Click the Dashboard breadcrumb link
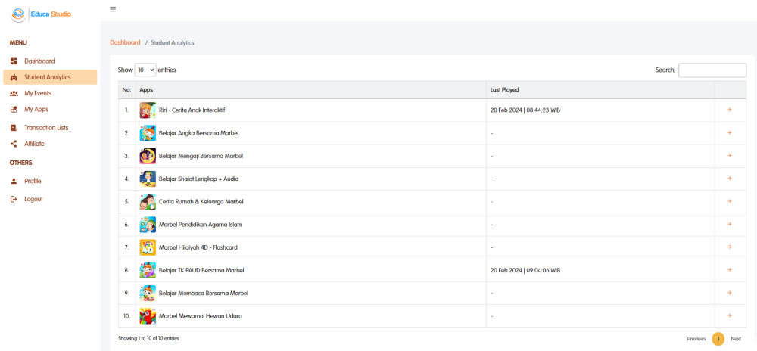757x351 pixels. tap(125, 42)
